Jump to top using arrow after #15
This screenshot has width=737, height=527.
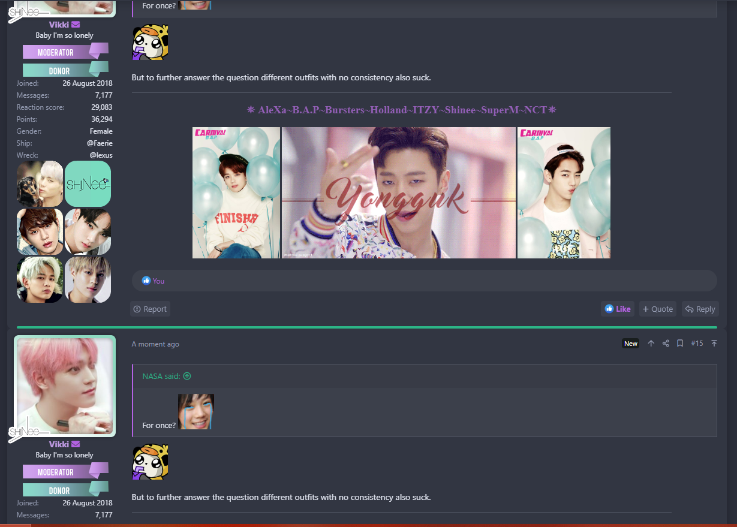point(714,344)
